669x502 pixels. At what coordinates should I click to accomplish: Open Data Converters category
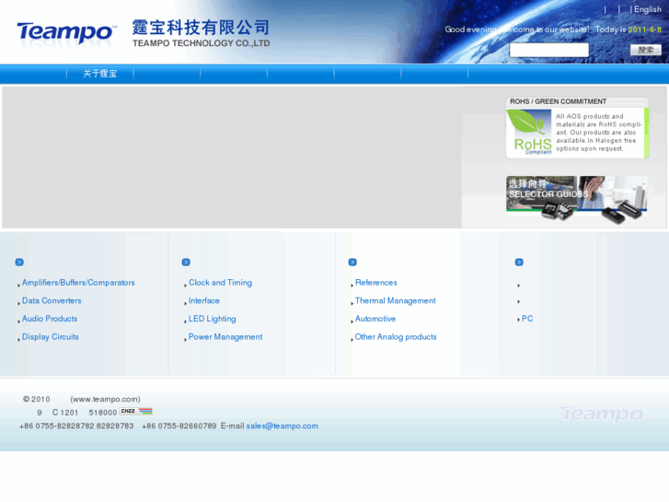[x=52, y=300]
